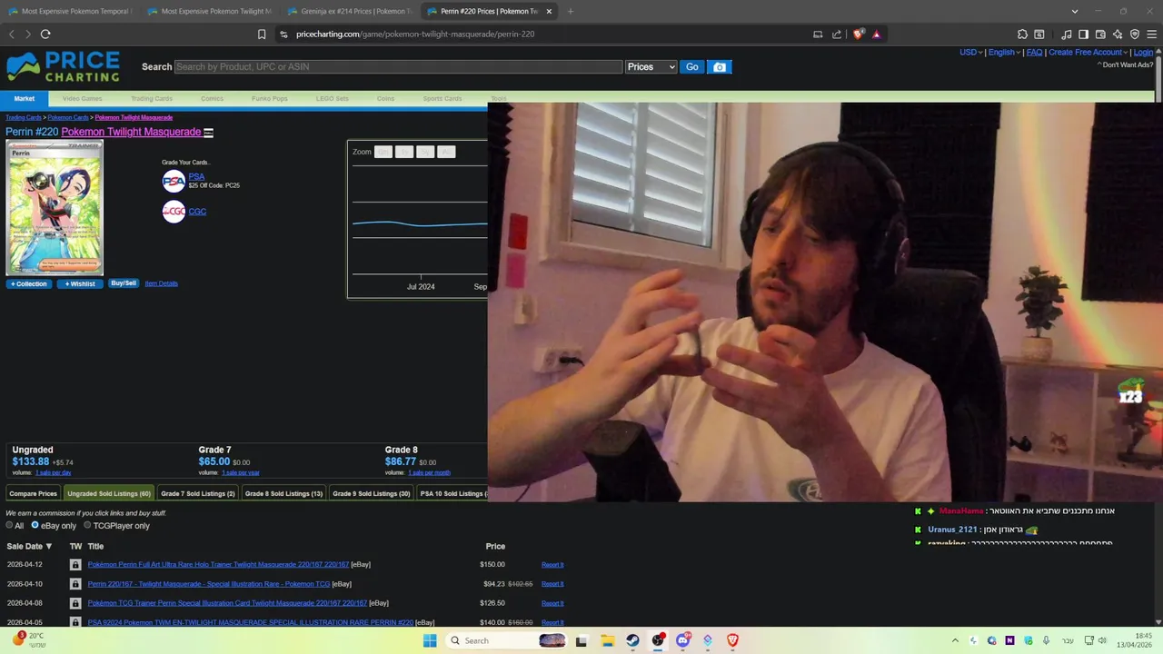1163x654 pixels.
Task: Open the Prices search type dropdown
Action: click(651, 67)
